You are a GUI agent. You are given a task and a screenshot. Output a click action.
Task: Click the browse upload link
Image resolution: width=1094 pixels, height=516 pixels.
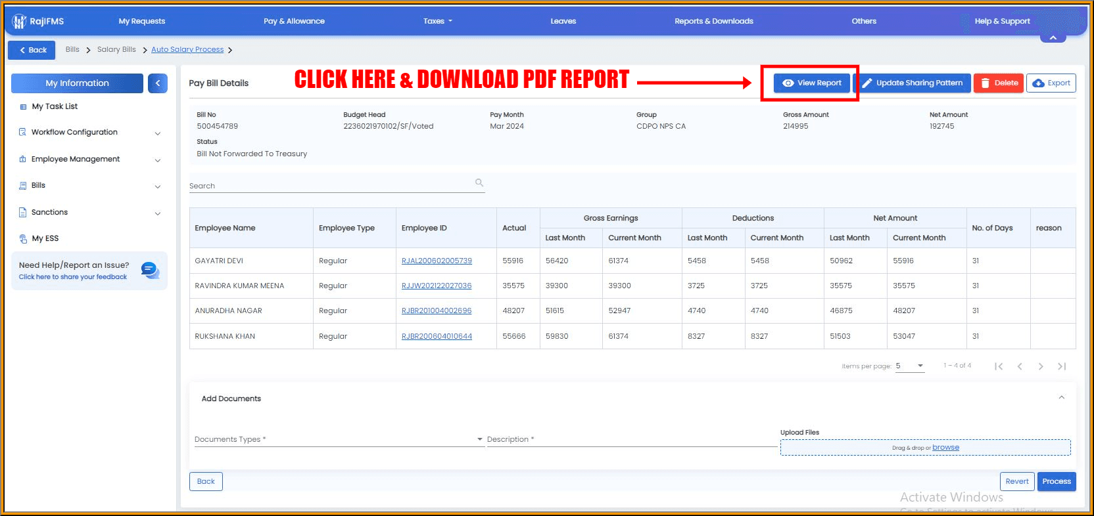click(x=945, y=447)
